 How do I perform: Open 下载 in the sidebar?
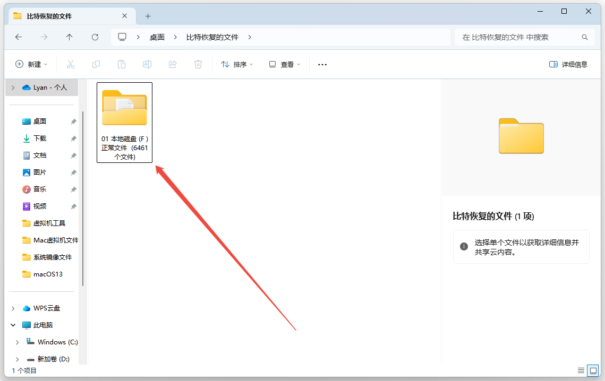click(40, 138)
